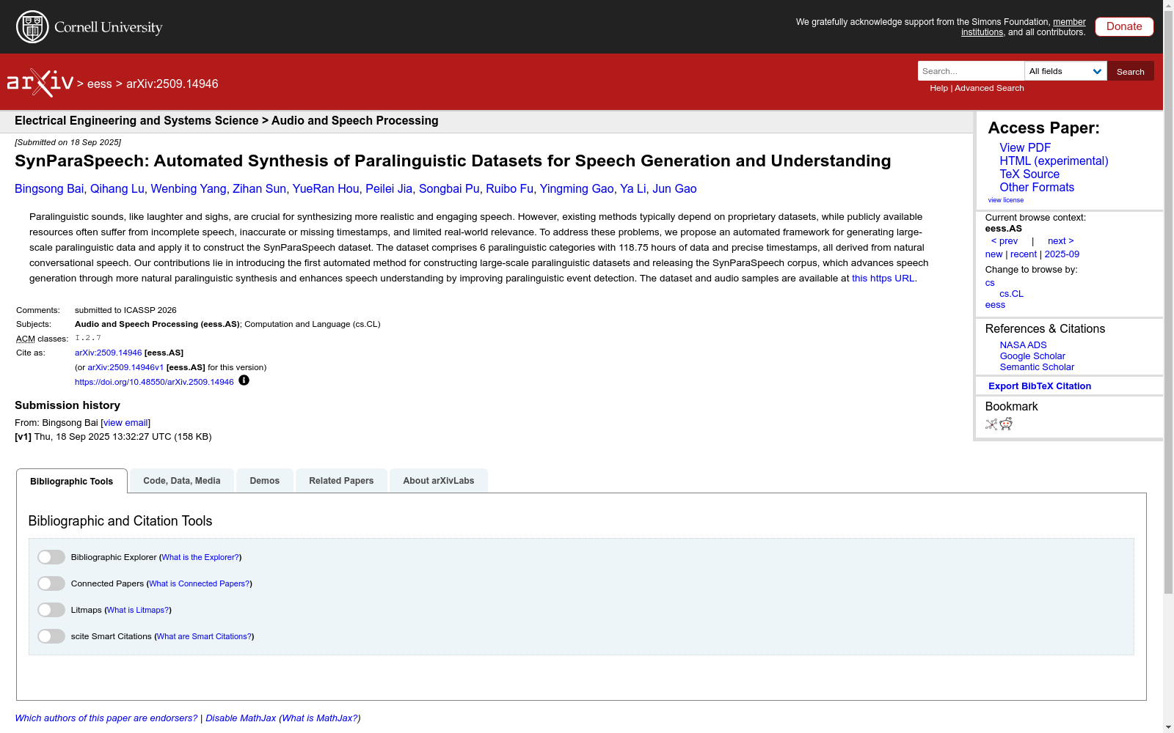
Task: Go to previous paper via prev link
Action: (x=1005, y=241)
